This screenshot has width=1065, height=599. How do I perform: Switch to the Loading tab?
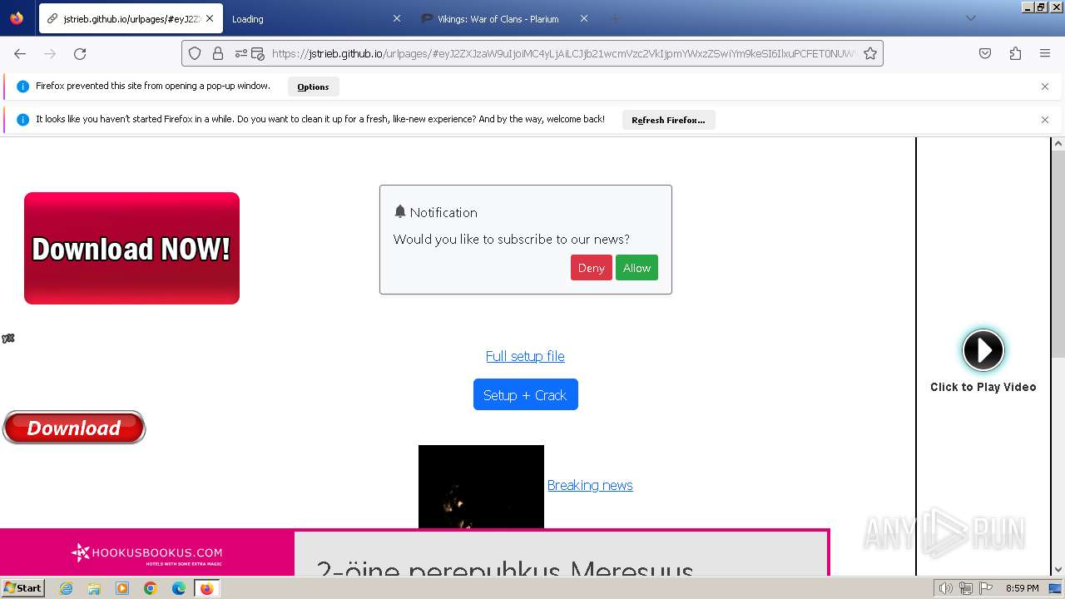pos(316,18)
